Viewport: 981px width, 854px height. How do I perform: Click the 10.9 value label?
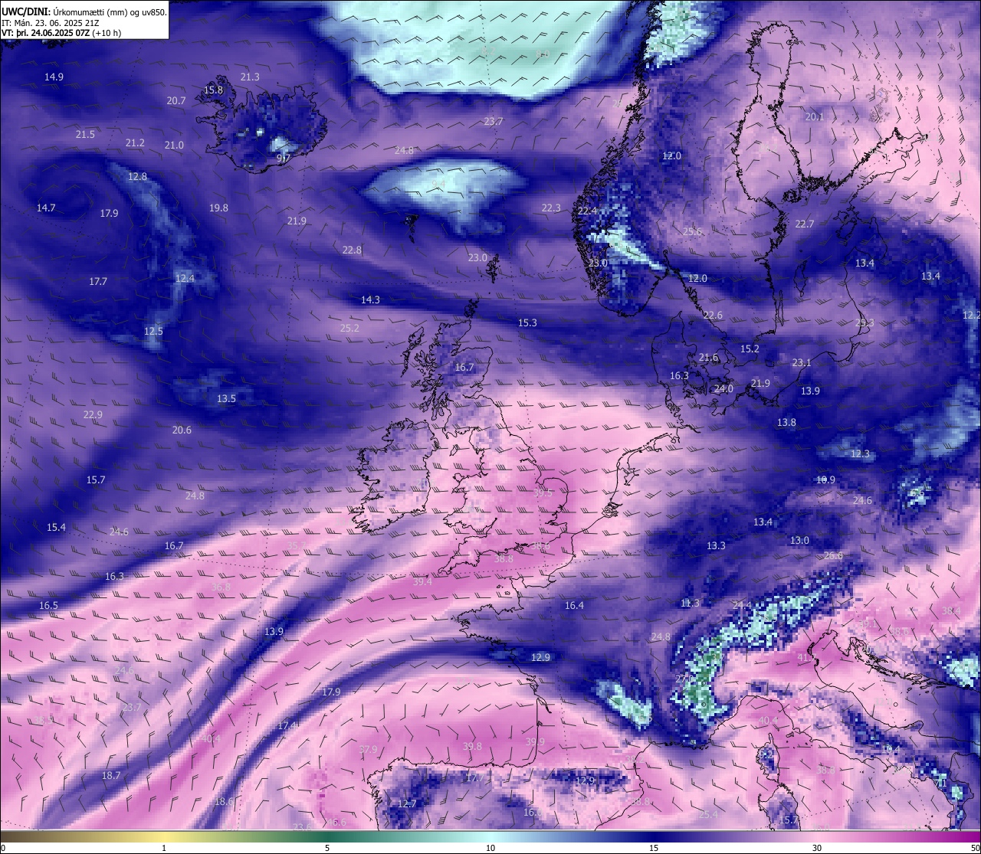(x=825, y=479)
